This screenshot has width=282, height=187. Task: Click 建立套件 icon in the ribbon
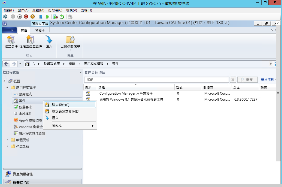11,42
